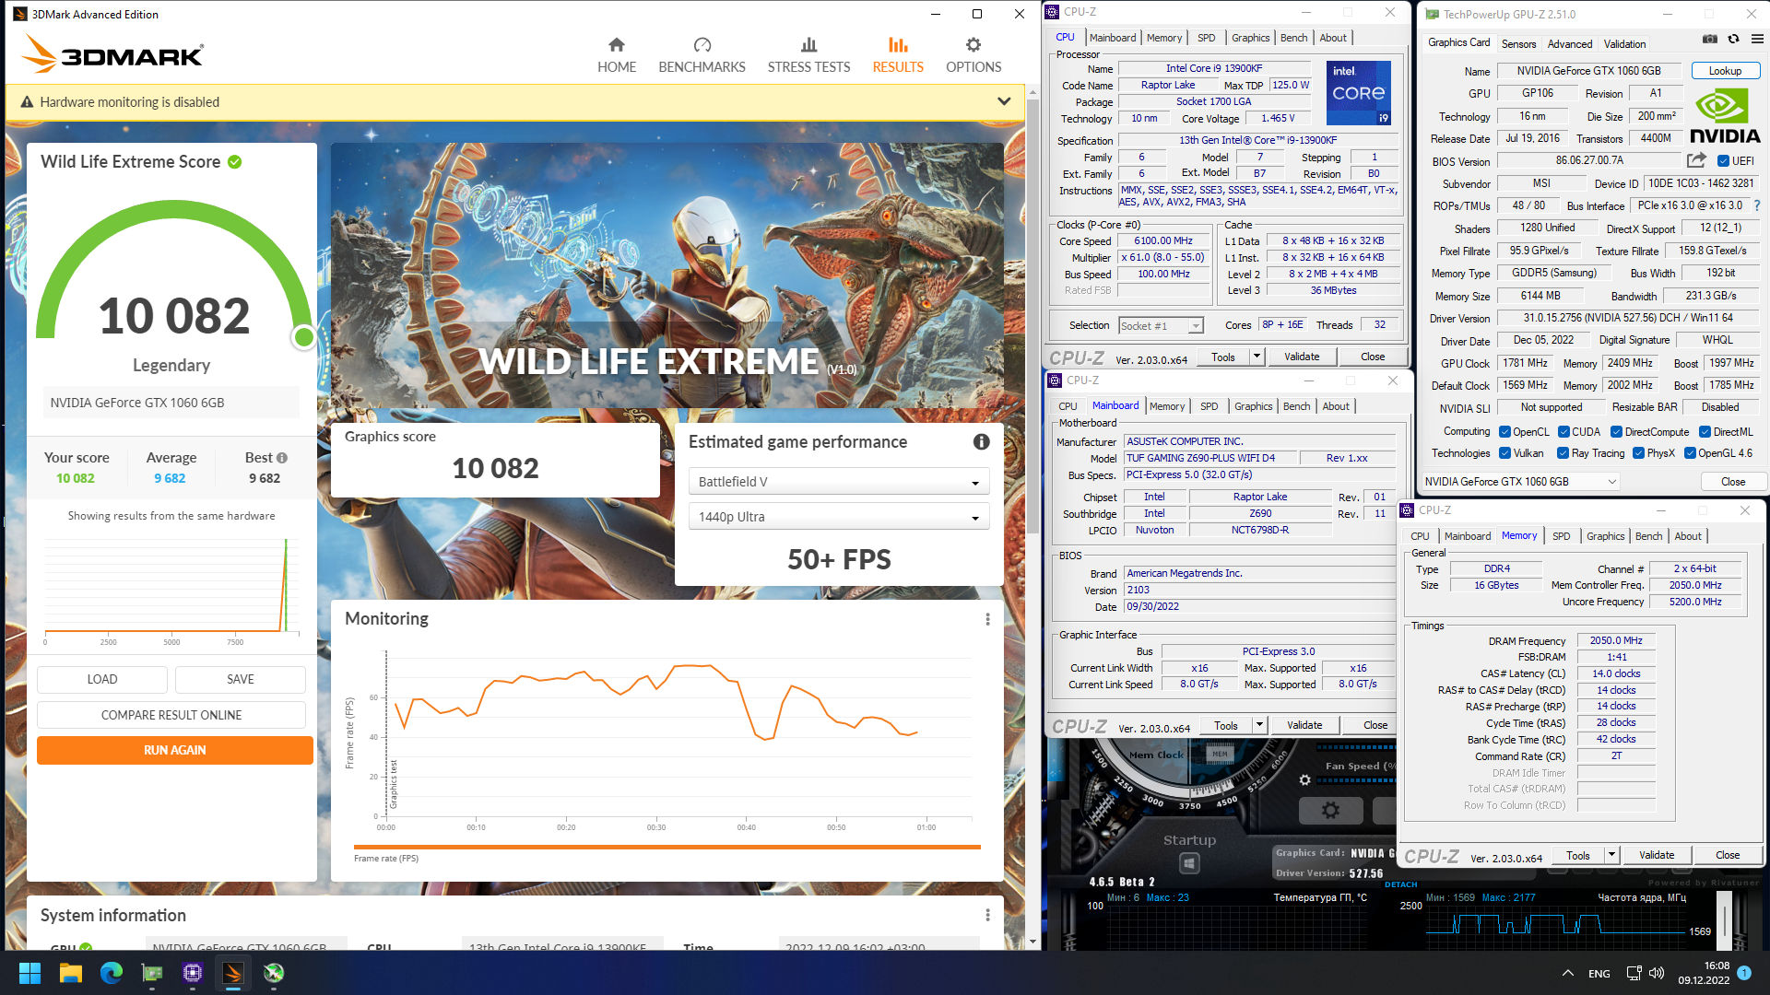This screenshot has height=995, width=1770.
Task: Click the NVIDIA logo in GPU-Z
Action: click(x=1725, y=116)
